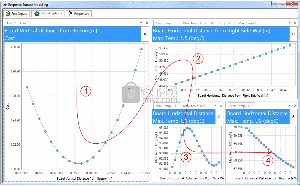Open tab list dropdown in Max. Temp. U5 panel
This screenshot has width=300, height=186.
pyautogui.click(x=290, y=23)
